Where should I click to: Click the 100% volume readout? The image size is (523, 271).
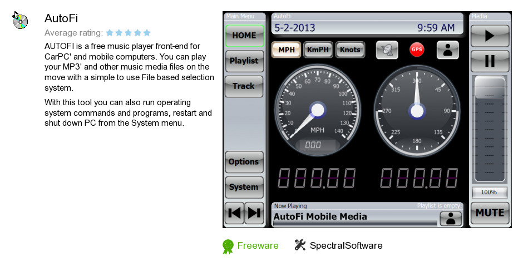489,192
